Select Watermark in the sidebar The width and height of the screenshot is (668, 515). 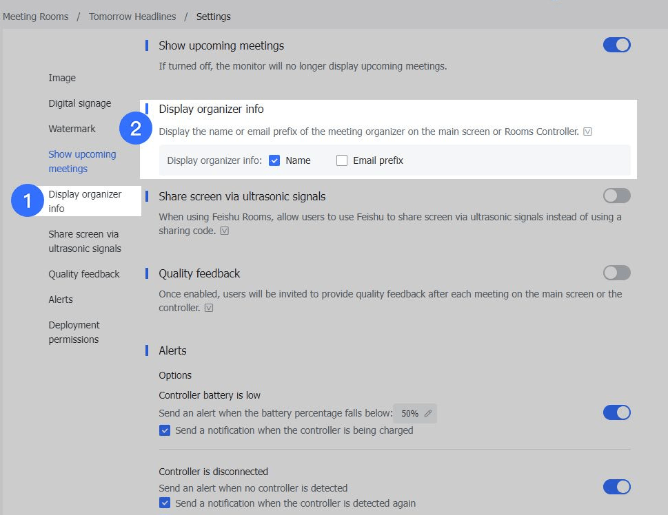point(72,129)
